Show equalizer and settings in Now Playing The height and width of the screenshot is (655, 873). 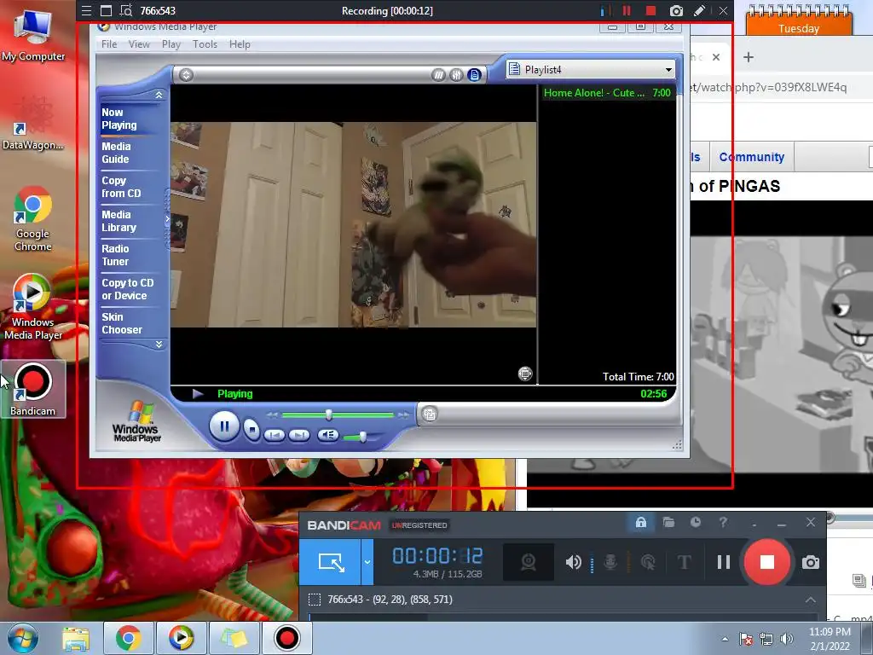coord(457,75)
